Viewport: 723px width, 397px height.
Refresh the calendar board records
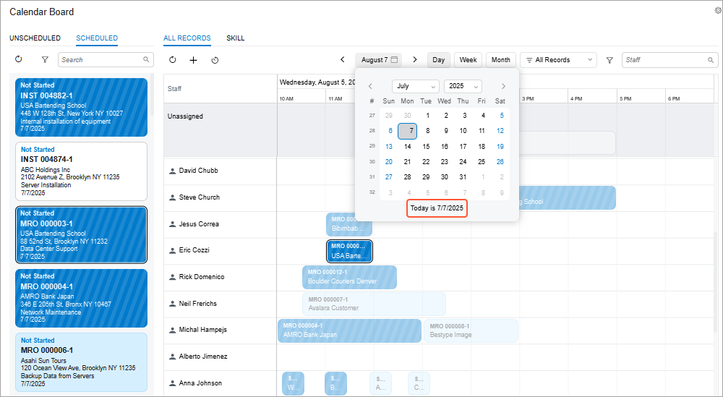pos(173,60)
